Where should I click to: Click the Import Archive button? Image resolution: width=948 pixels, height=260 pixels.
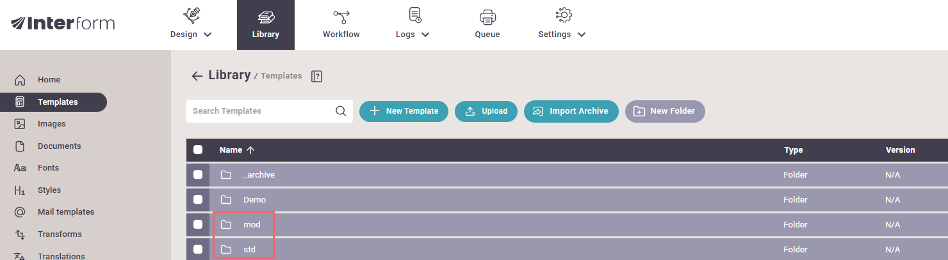(x=571, y=111)
